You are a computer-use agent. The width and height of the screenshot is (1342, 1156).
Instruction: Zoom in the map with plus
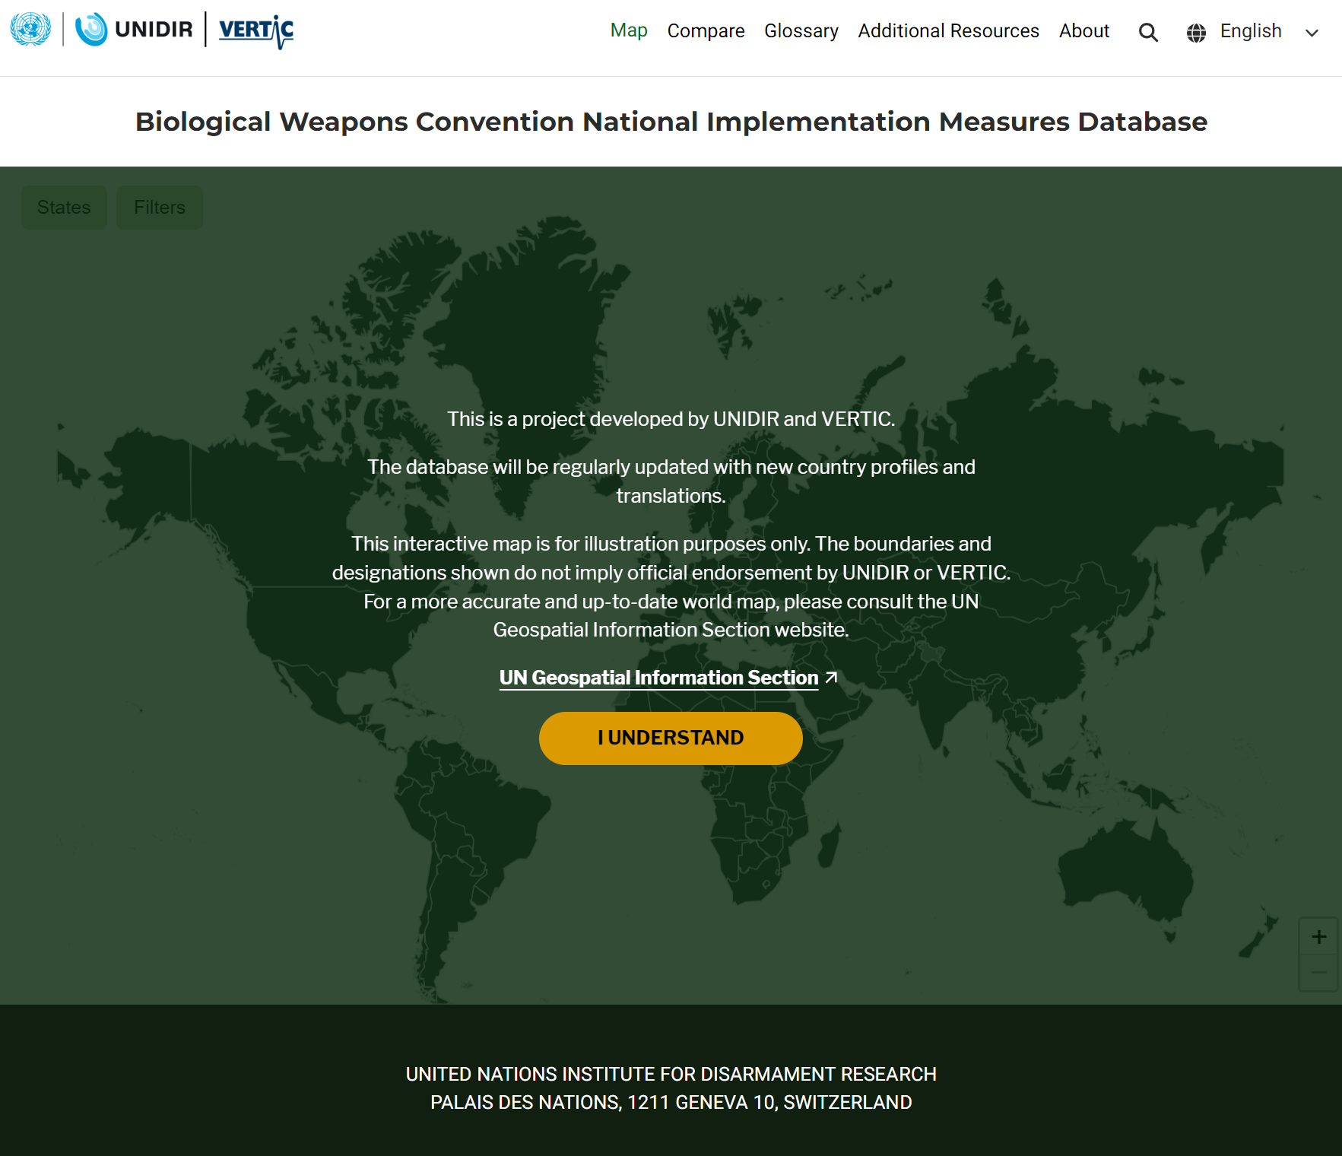coord(1319,937)
